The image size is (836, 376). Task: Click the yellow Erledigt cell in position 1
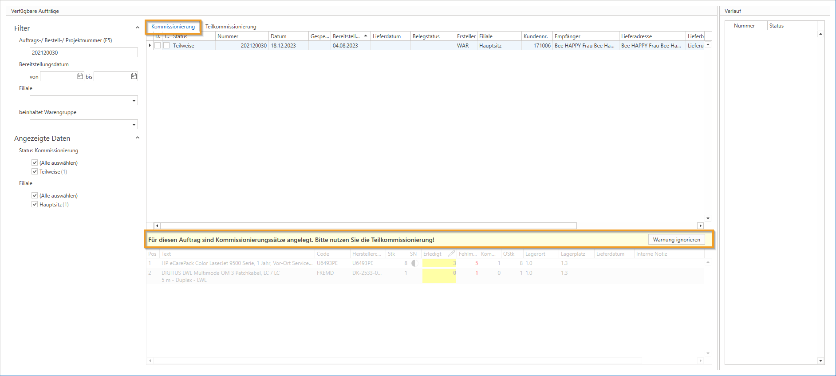[439, 263]
